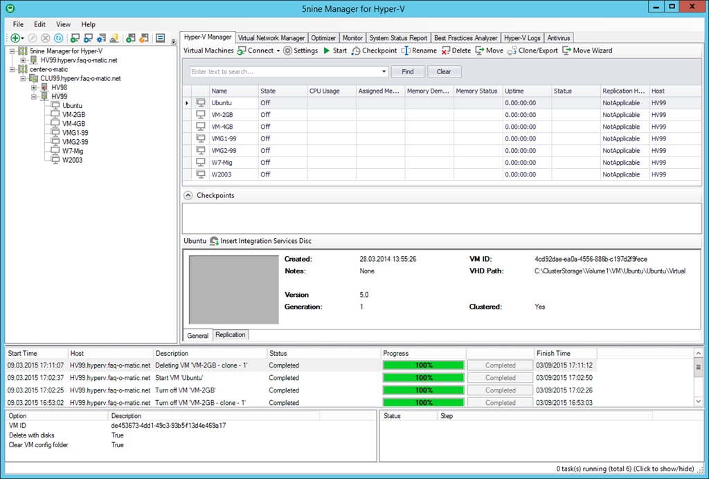Open the View menu

coord(63,24)
